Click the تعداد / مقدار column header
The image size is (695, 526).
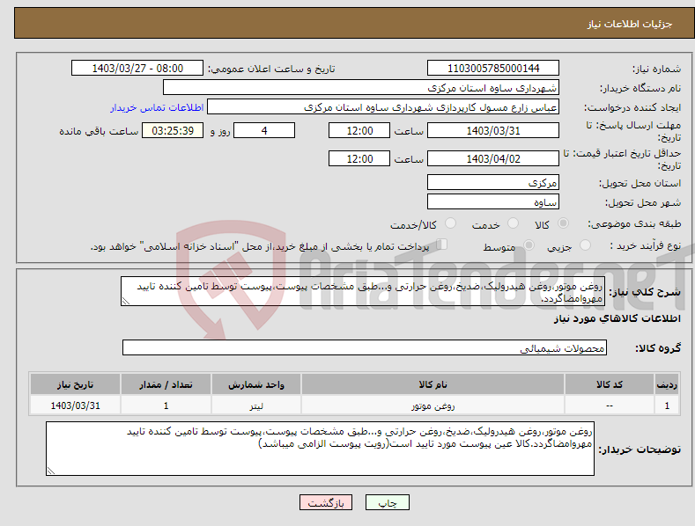[166, 384]
